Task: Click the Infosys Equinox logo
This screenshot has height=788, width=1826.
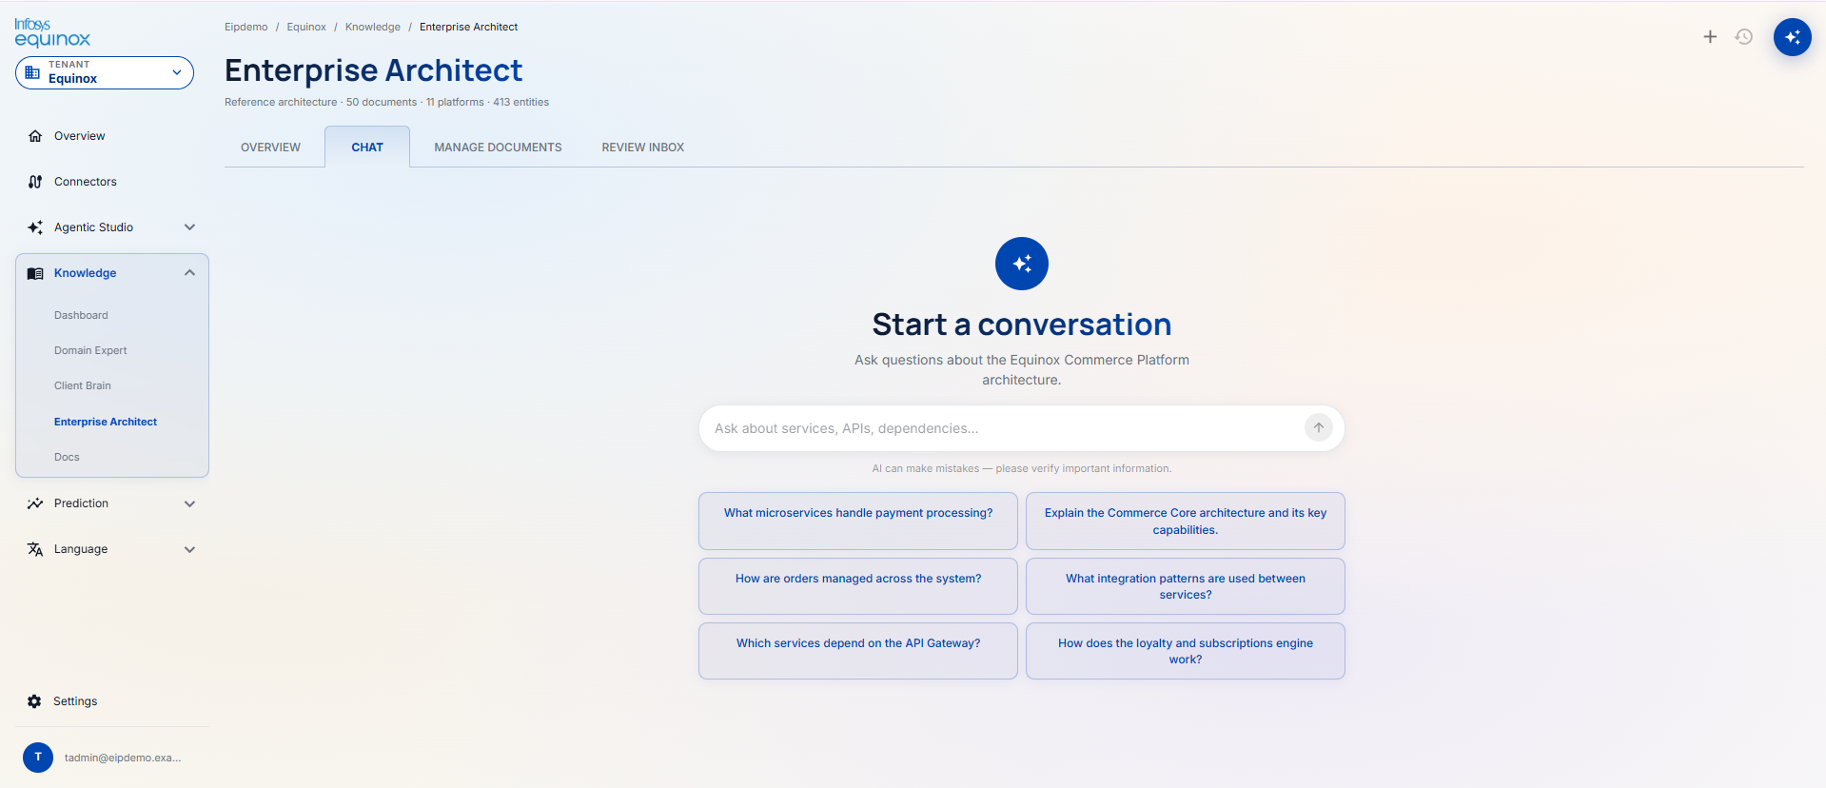Action: click(52, 32)
